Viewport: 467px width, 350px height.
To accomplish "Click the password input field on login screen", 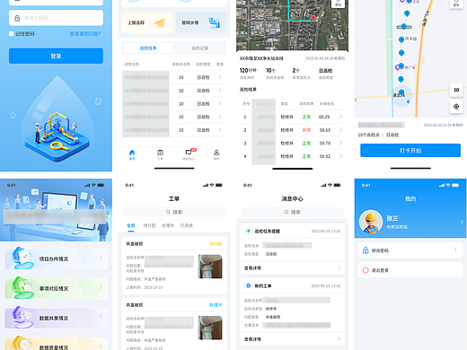I will point(56,18).
